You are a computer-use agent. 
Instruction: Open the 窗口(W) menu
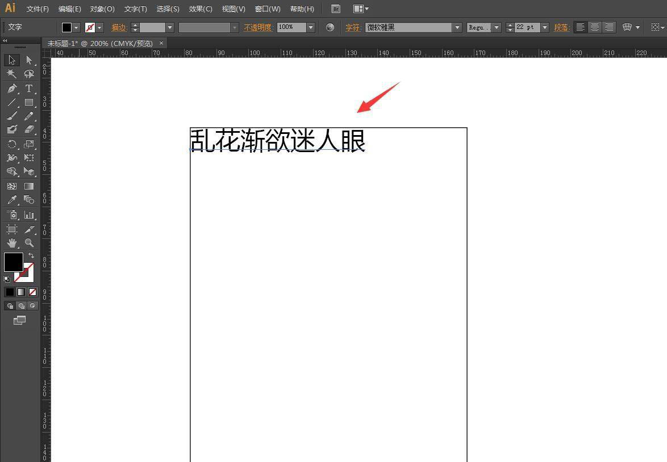[x=267, y=9]
